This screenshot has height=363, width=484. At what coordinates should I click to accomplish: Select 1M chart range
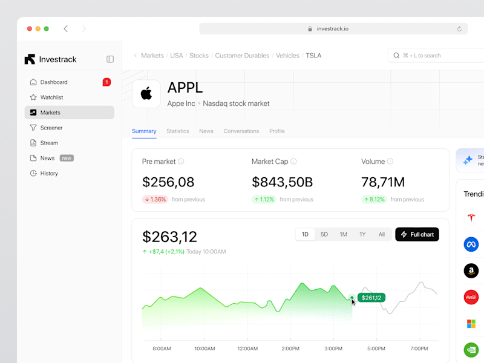click(x=343, y=234)
